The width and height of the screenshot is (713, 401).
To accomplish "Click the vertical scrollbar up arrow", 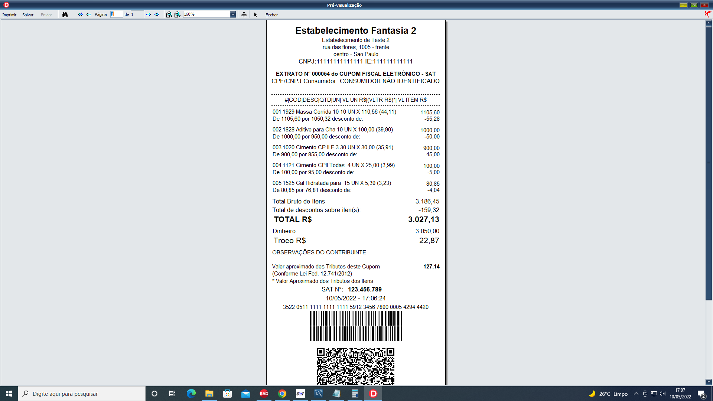I will [709, 23].
